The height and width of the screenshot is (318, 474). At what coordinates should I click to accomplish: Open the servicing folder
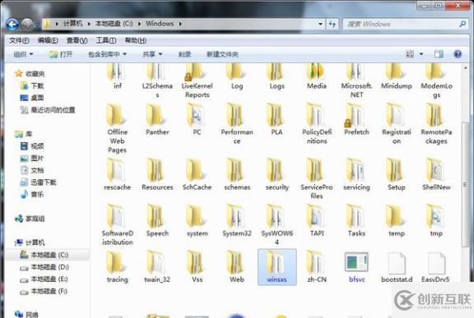pos(356,174)
